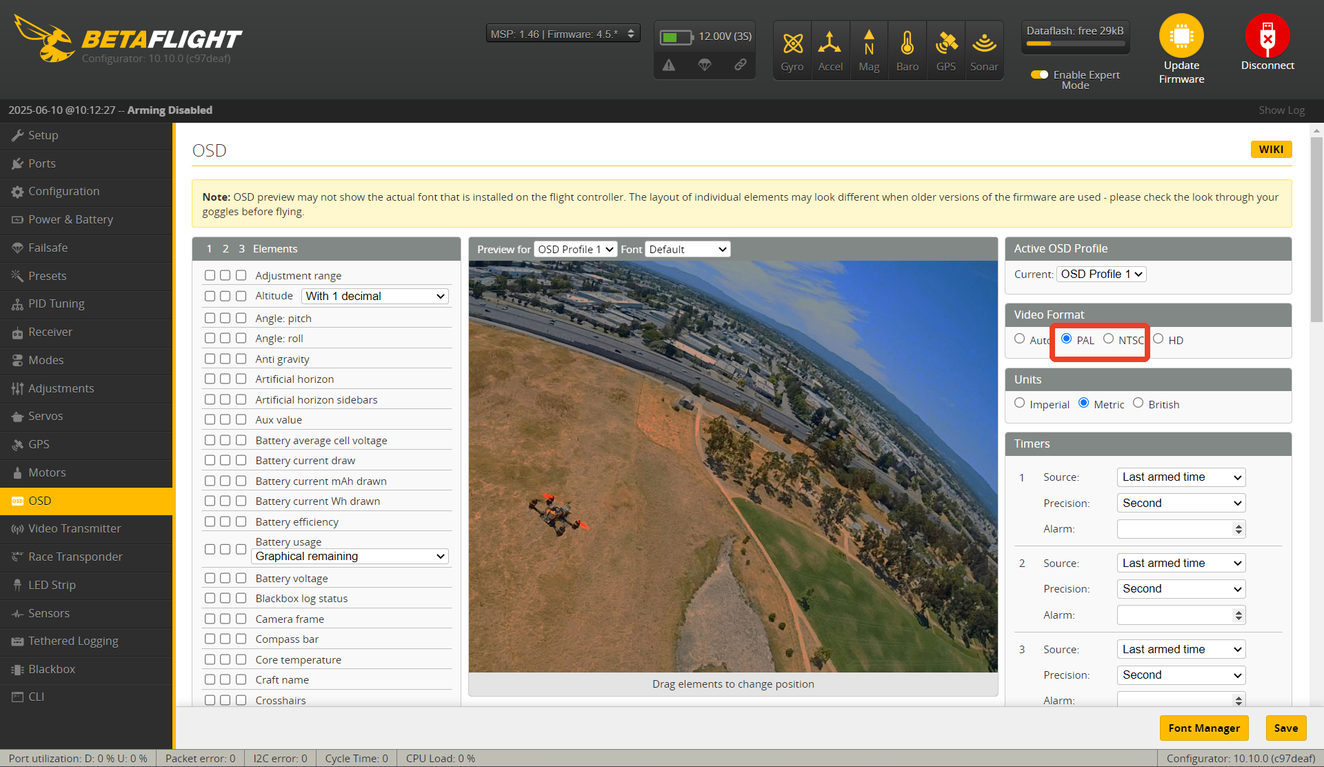Click the WIKI button
Image resolution: width=1324 pixels, height=767 pixels.
(1271, 149)
